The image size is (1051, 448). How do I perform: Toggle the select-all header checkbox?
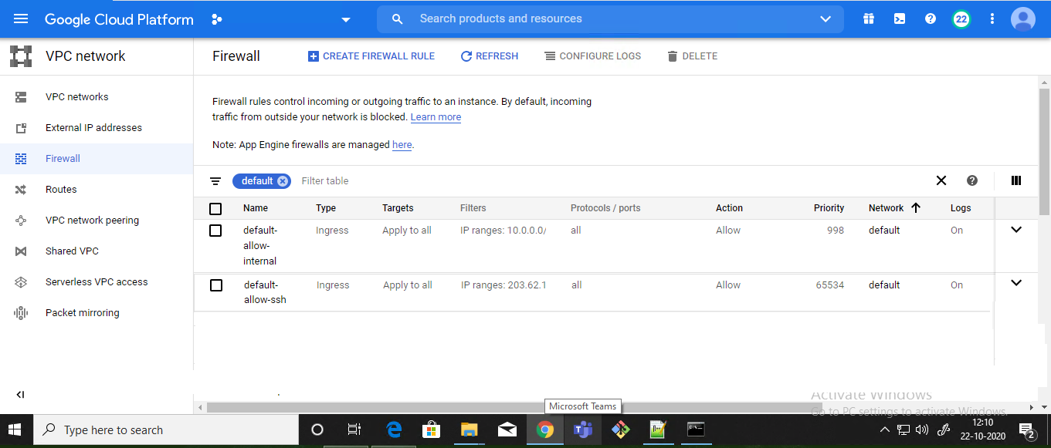click(215, 209)
